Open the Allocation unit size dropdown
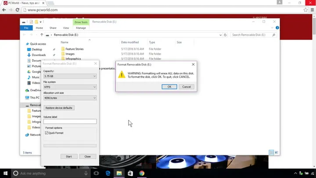Viewport: 316px width, 178px height. (x=70, y=98)
